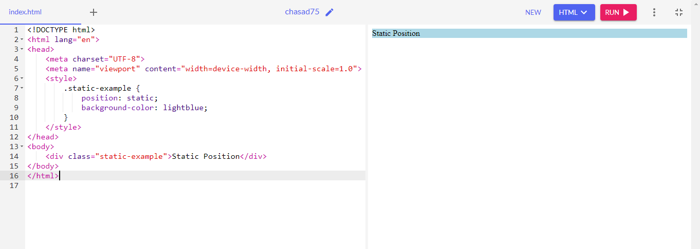The height and width of the screenshot is (249, 700).
Task: Click the div class="static-example" code line
Action: click(156, 156)
